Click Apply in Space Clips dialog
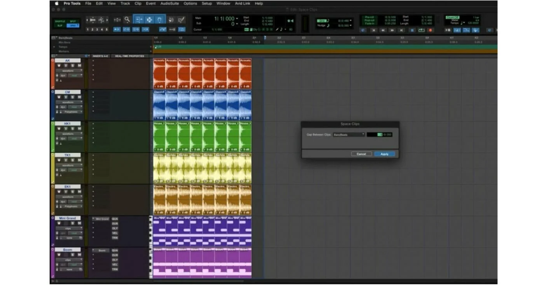 pyautogui.click(x=384, y=154)
